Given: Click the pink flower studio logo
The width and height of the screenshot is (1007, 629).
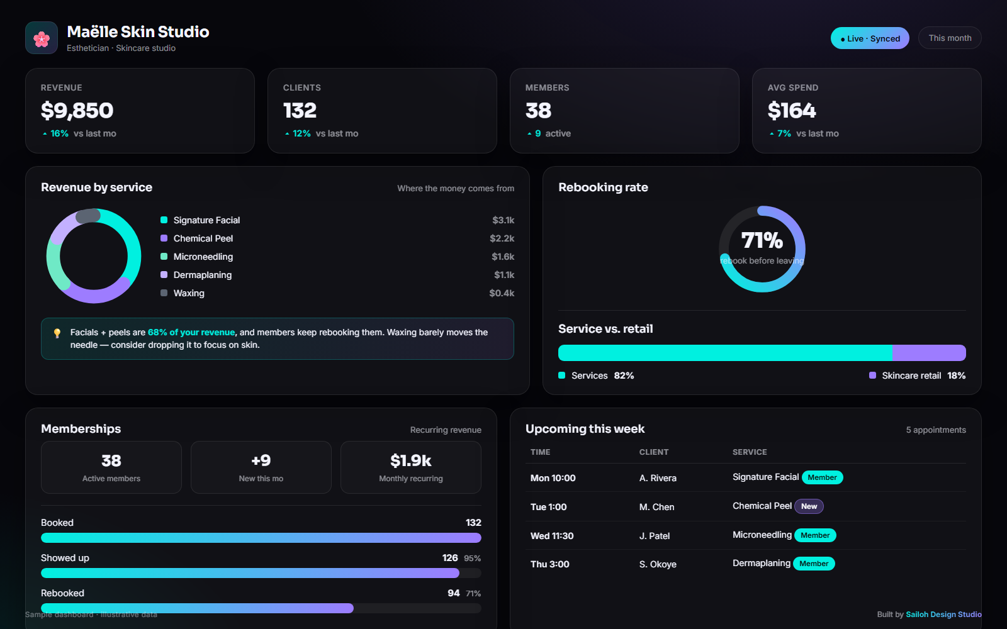Looking at the screenshot, I should (x=42, y=38).
